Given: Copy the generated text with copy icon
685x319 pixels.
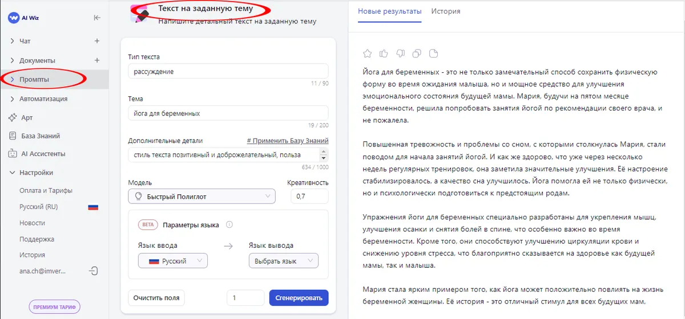Looking at the screenshot, I should pos(417,54).
